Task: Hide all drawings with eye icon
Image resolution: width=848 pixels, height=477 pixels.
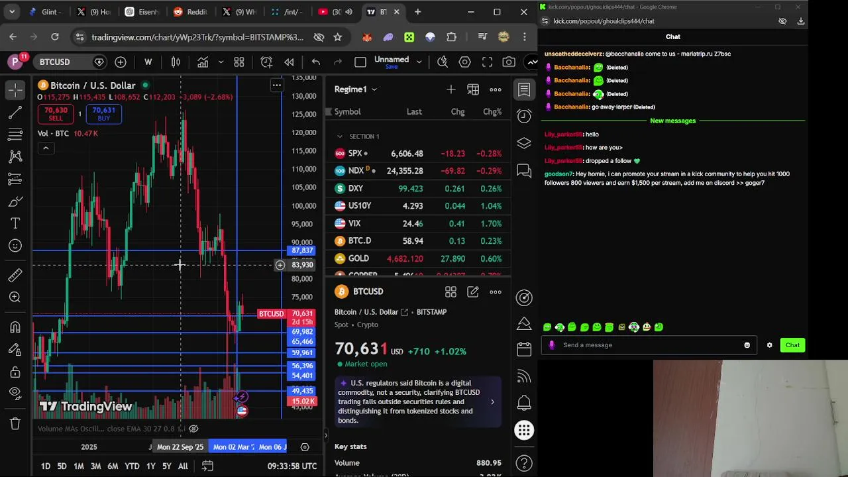Action: pos(15,394)
